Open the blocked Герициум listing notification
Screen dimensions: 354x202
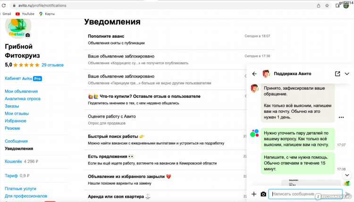(165, 80)
